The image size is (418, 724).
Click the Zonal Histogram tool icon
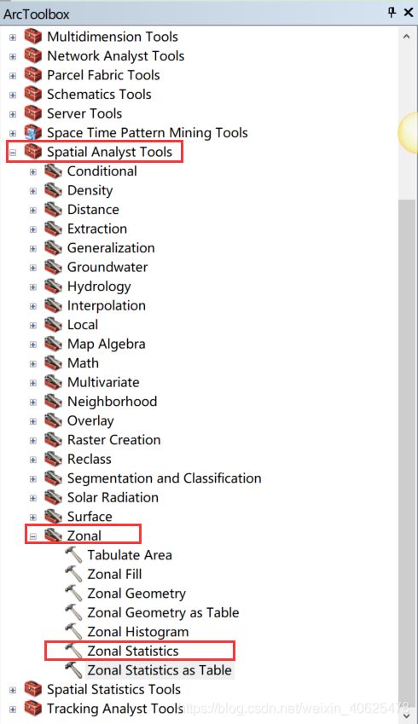click(73, 631)
